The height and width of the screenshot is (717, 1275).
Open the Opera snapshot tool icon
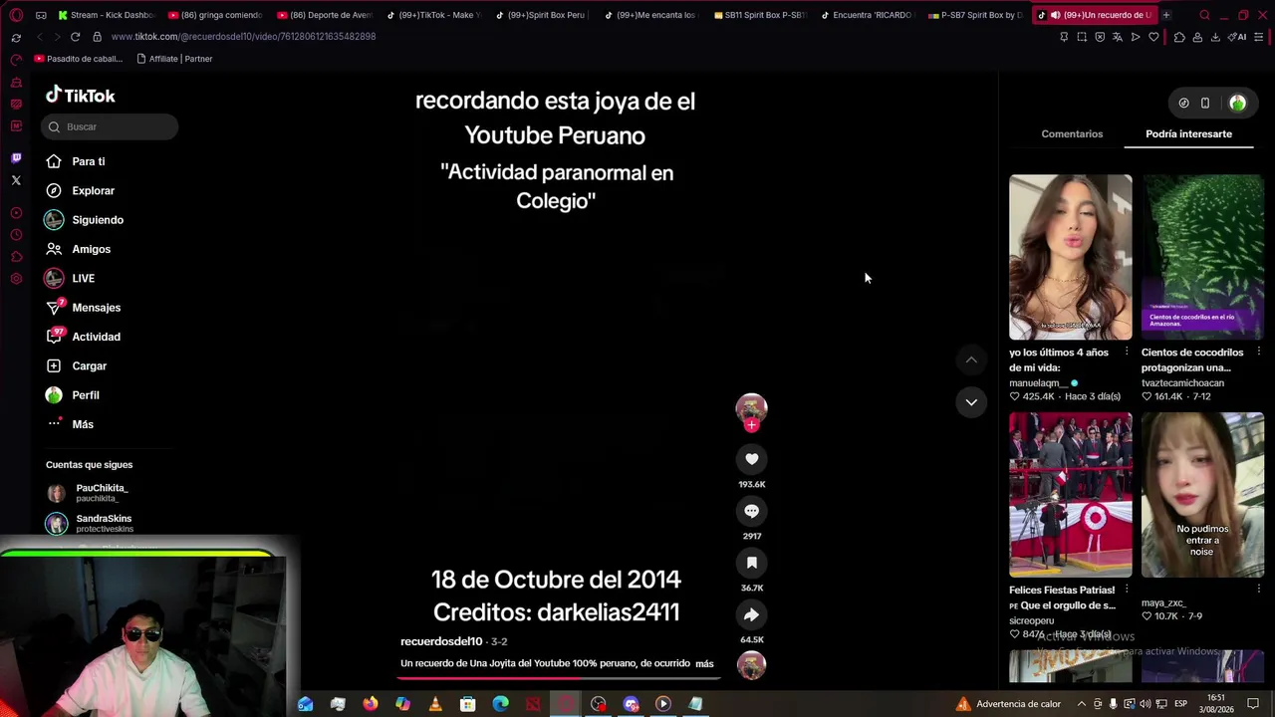tap(1082, 37)
